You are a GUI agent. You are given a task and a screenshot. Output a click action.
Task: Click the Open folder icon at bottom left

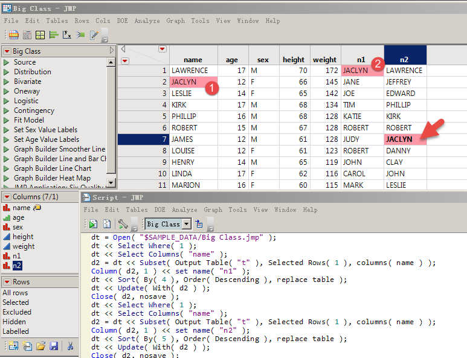point(40,346)
